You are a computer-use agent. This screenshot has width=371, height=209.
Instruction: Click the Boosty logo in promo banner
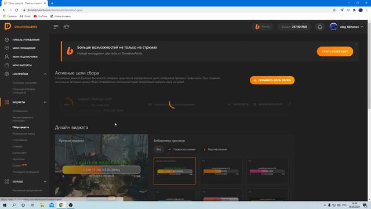(x=70, y=51)
